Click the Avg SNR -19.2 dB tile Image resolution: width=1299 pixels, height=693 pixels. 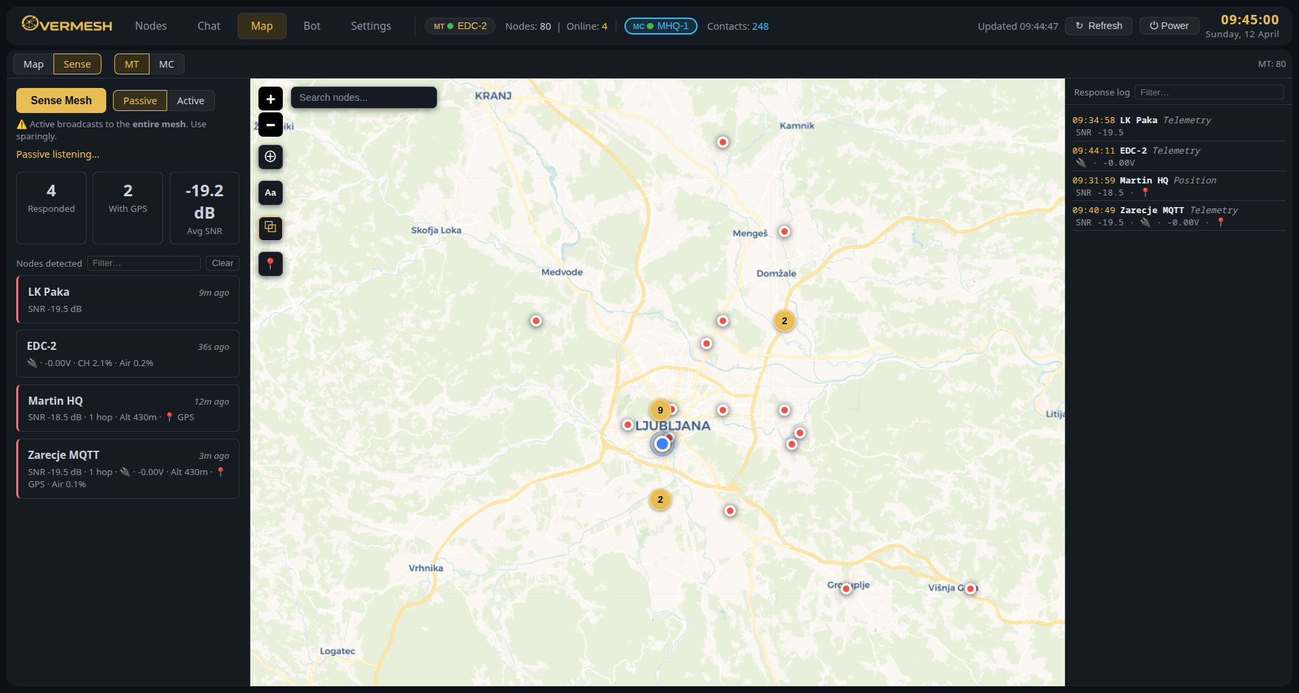tap(204, 208)
